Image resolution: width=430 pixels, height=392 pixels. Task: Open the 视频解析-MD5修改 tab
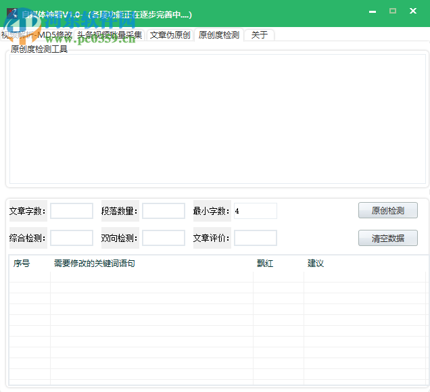pos(37,35)
